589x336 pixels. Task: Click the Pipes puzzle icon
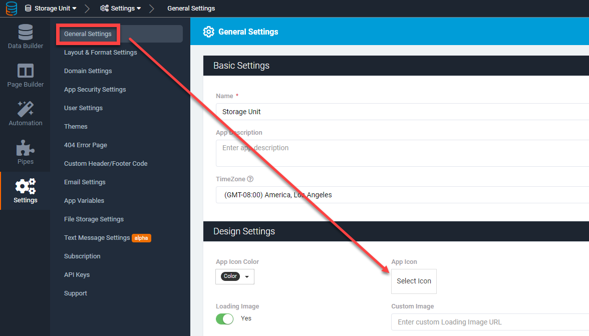[25, 149]
